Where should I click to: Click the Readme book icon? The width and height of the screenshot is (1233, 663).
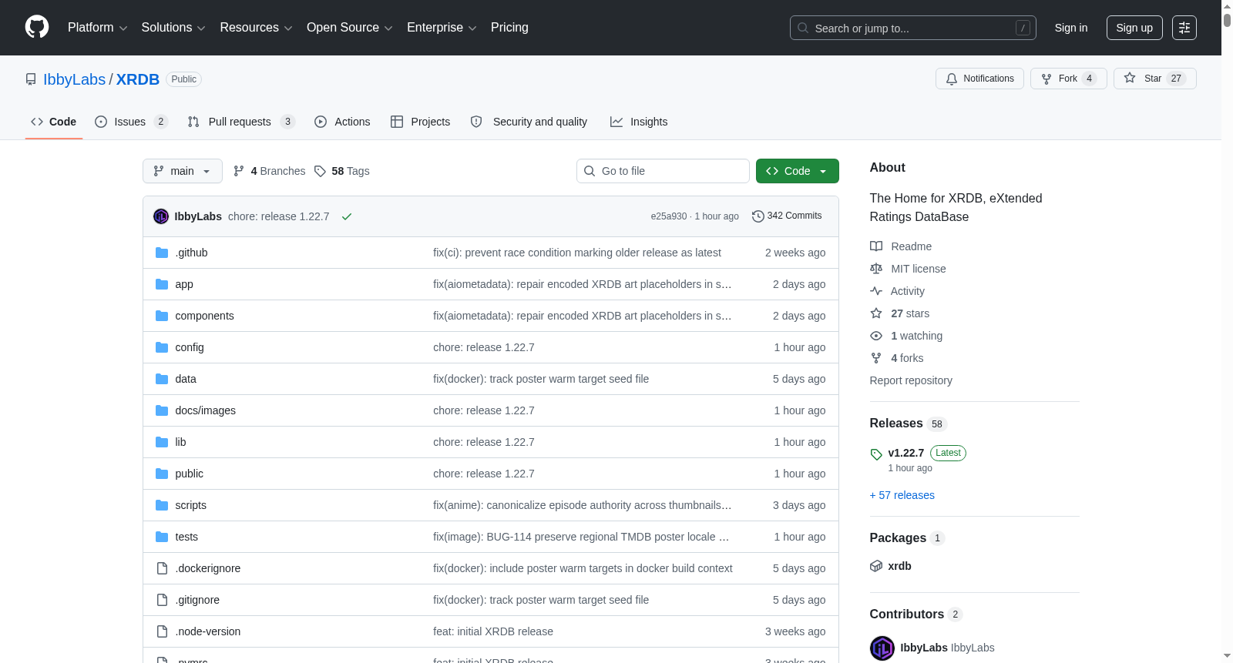(876, 246)
